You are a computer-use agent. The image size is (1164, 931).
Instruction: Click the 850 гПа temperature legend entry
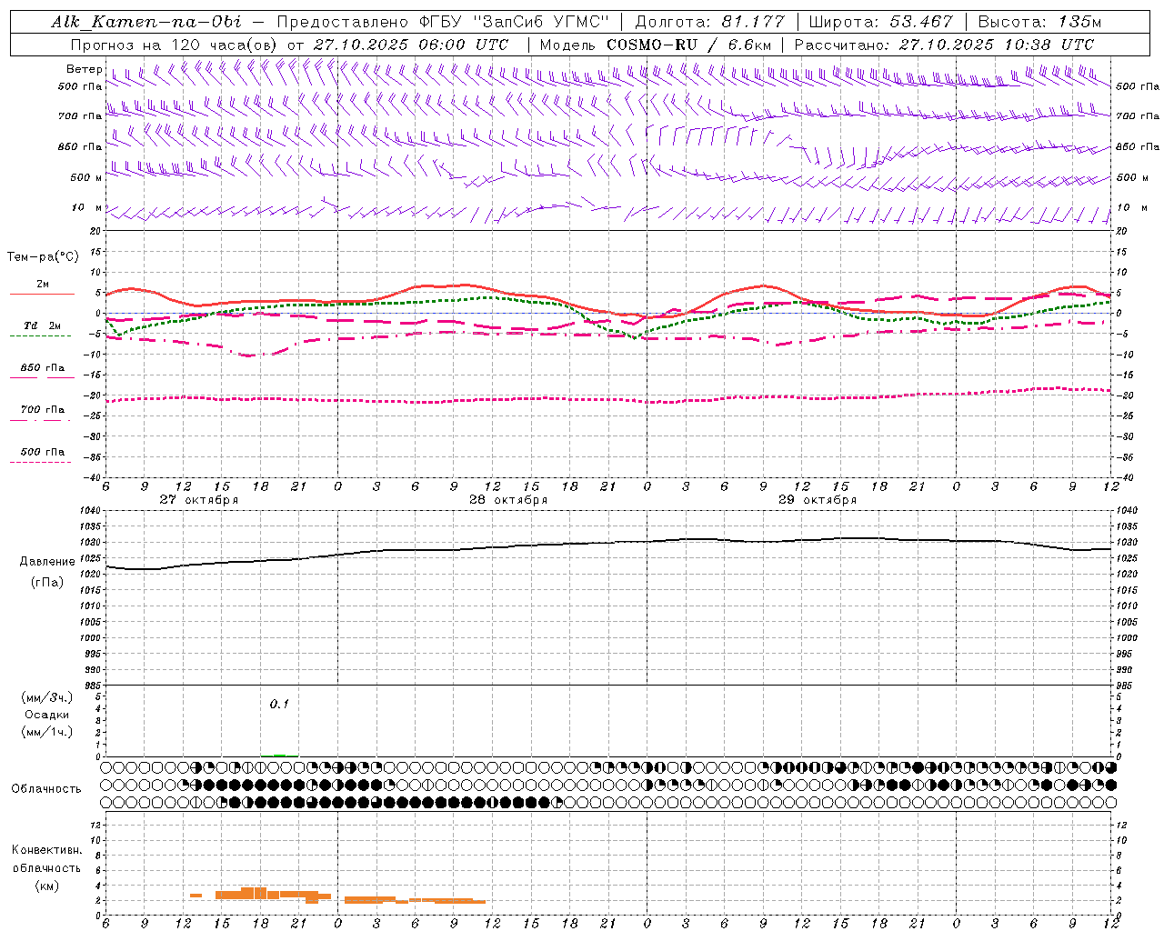pyautogui.click(x=42, y=368)
